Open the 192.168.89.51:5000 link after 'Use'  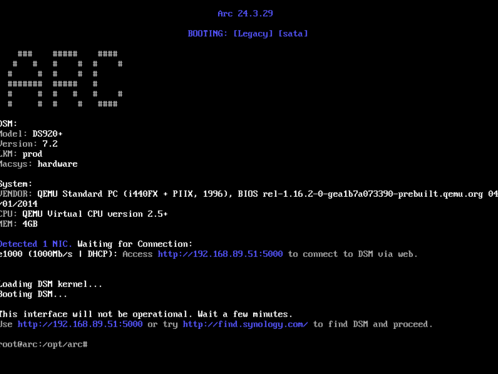(x=80, y=324)
